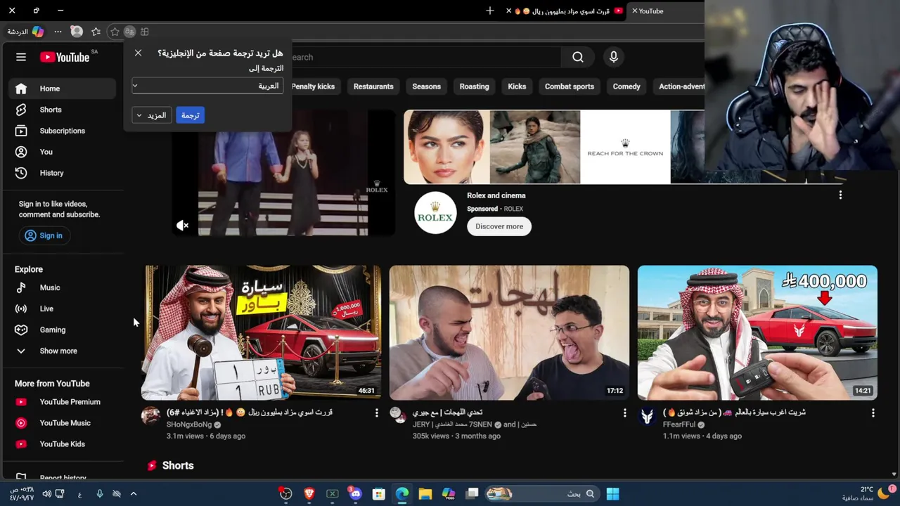Open the translate-to language dropdown
Screen dimensions: 900x506
pos(207,86)
